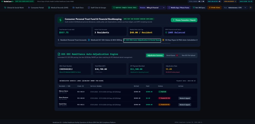Click the Consumer Portal person icon
Viewport: 255px width, 124px height.
click(x=29, y=8)
